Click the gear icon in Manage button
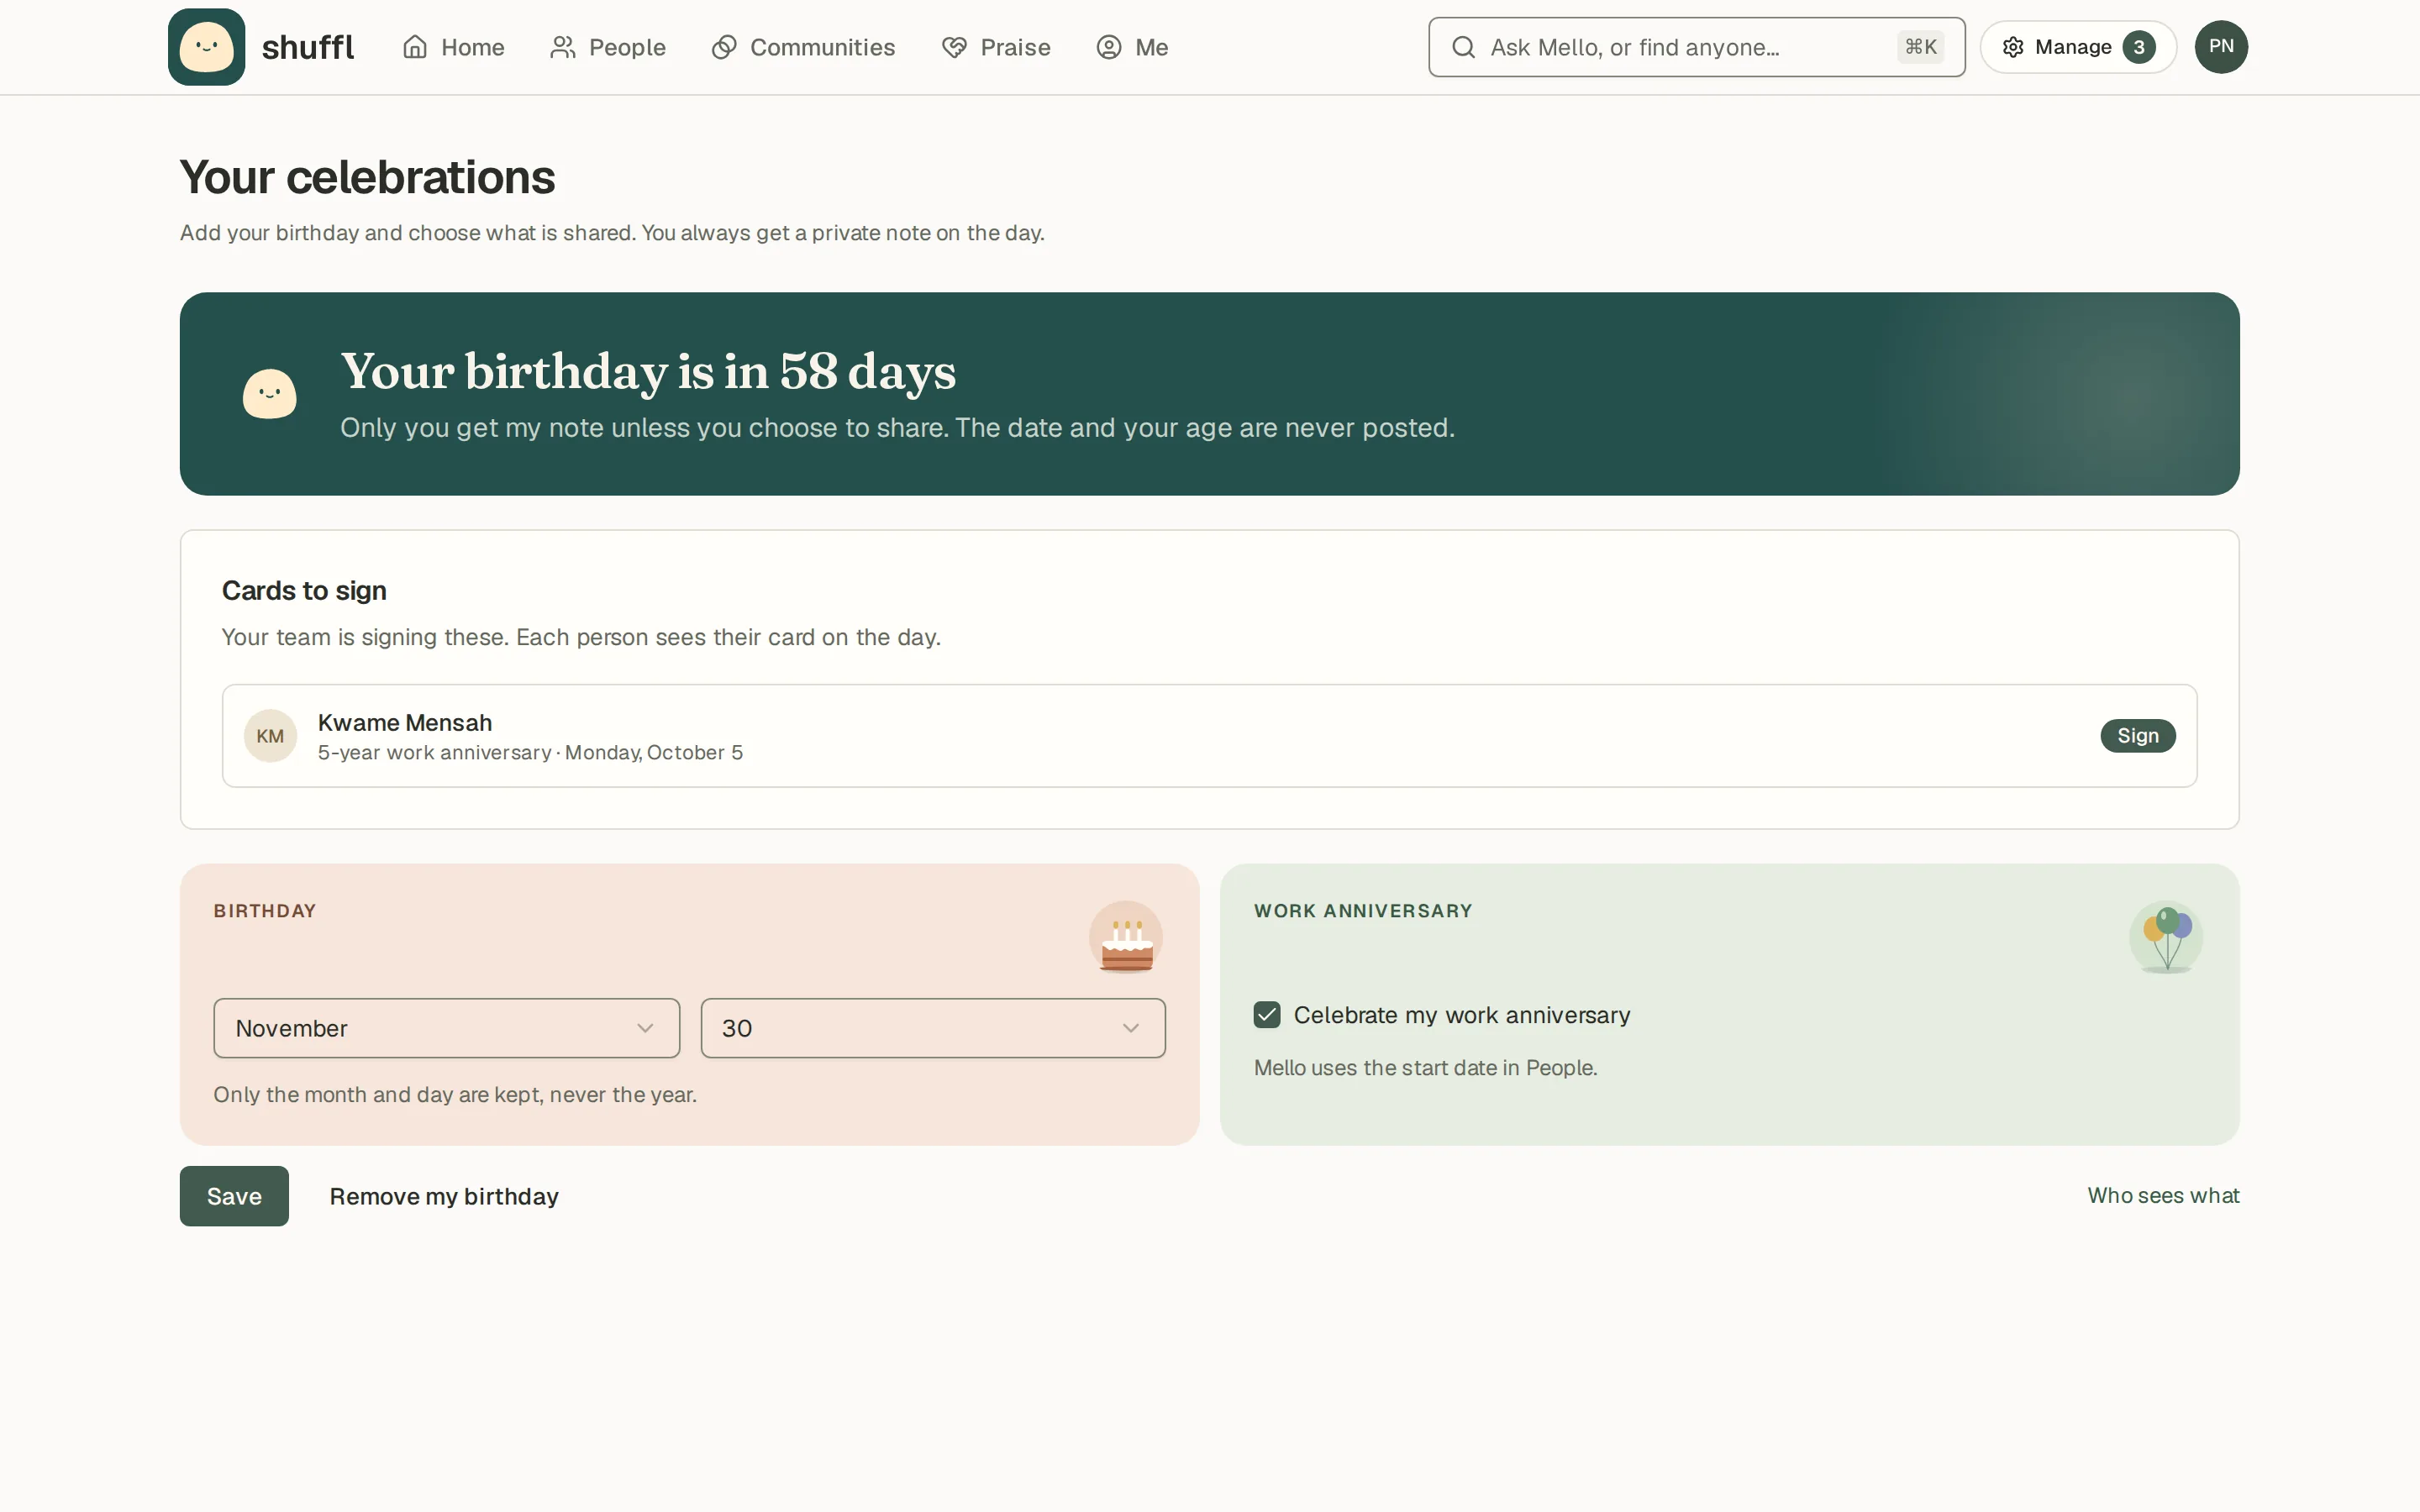The height and width of the screenshot is (1512, 2420). coord(2013,47)
